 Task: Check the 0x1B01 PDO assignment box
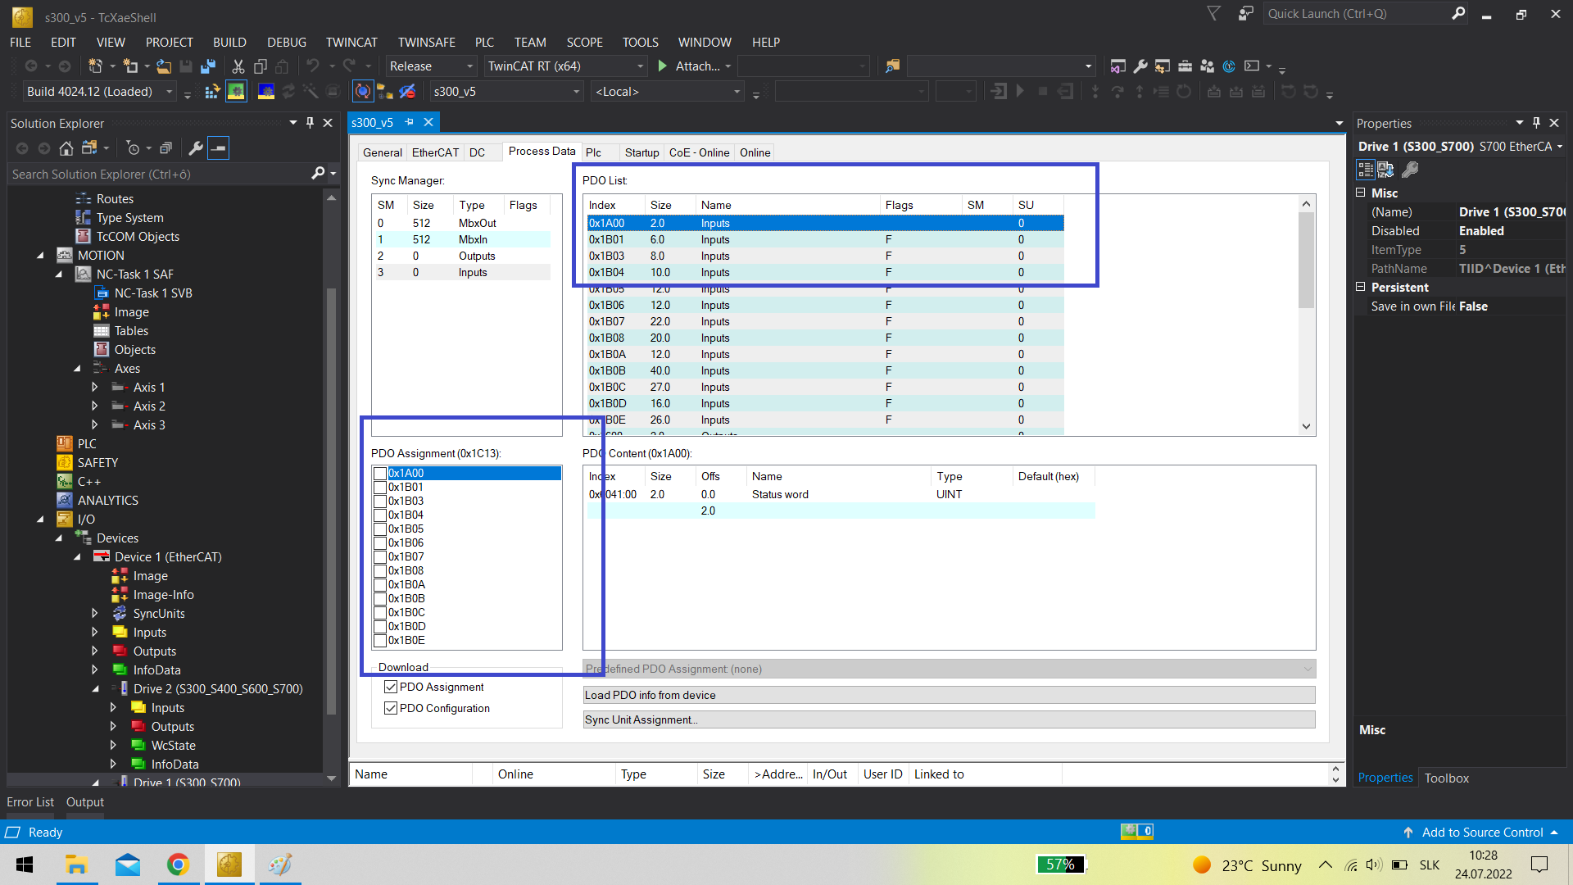(x=380, y=488)
